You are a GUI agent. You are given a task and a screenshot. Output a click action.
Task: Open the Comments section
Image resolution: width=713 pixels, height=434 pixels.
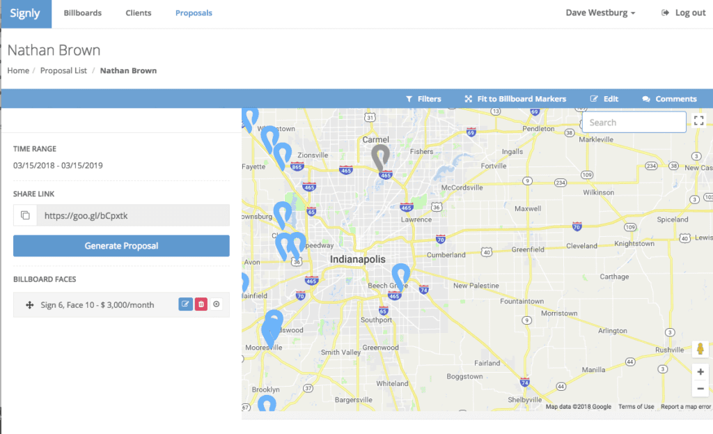click(669, 99)
